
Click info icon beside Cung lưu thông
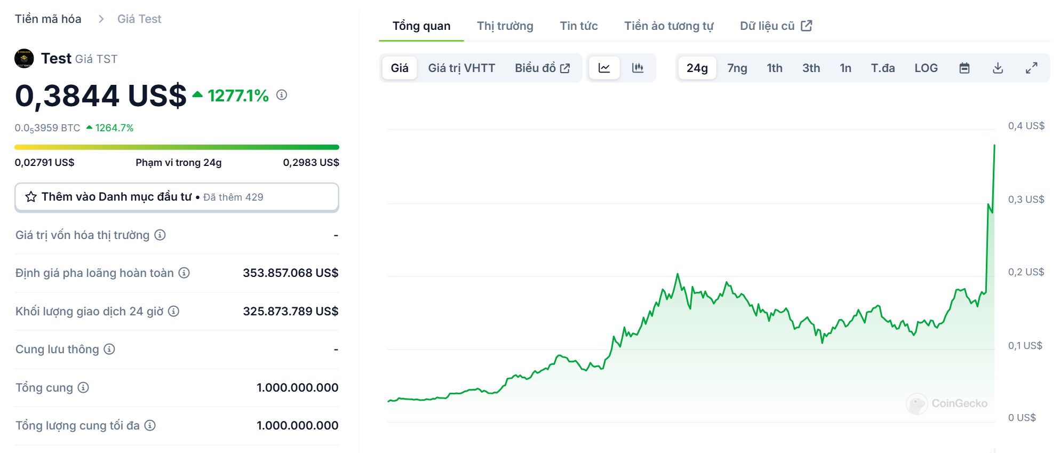pyautogui.click(x=109, y=349)
